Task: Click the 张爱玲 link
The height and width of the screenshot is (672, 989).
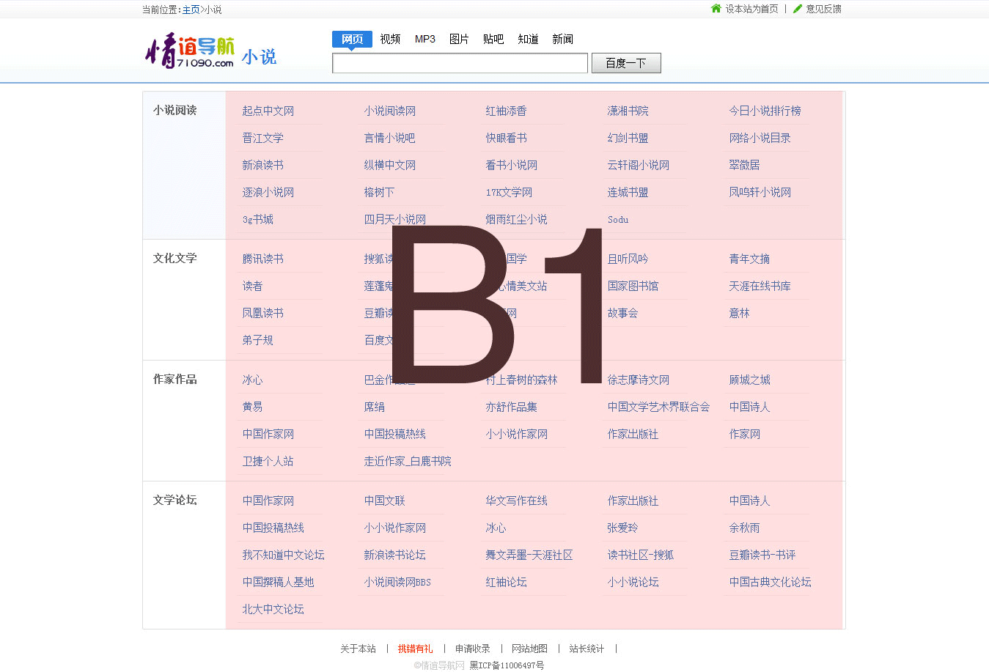Action: (x=623, y=528)
